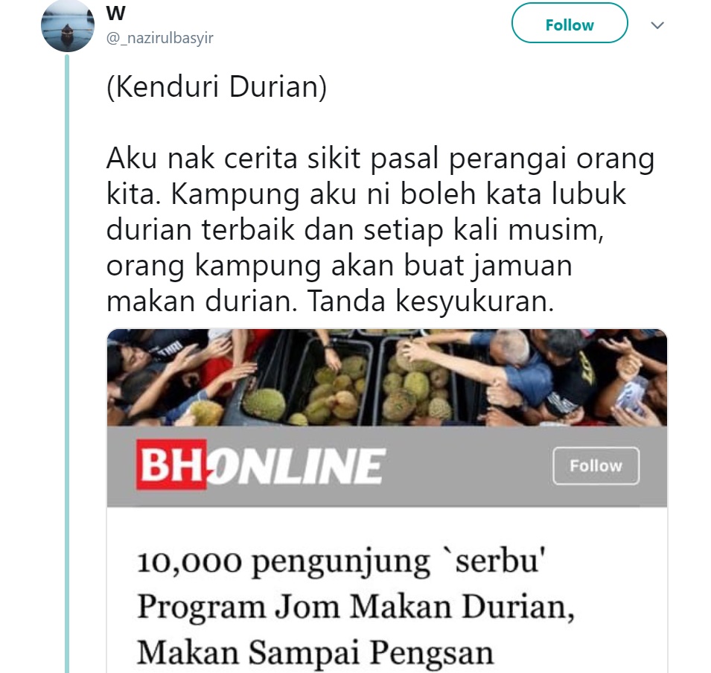Click the vertical teal thread line
The image size is (711, 673).
(x=67, y=363)
